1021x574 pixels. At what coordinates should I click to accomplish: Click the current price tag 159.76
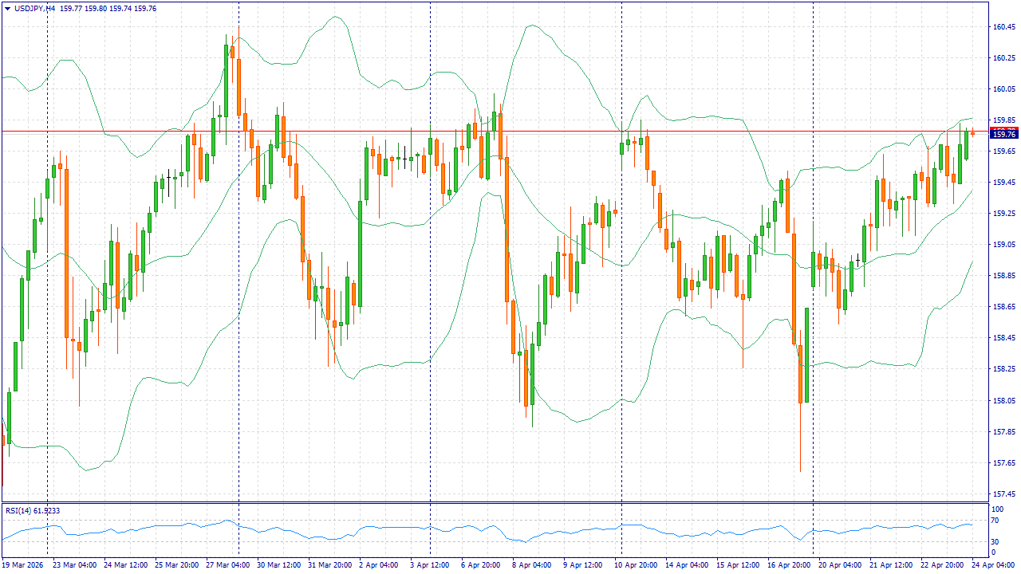(x=1003, y=134)
